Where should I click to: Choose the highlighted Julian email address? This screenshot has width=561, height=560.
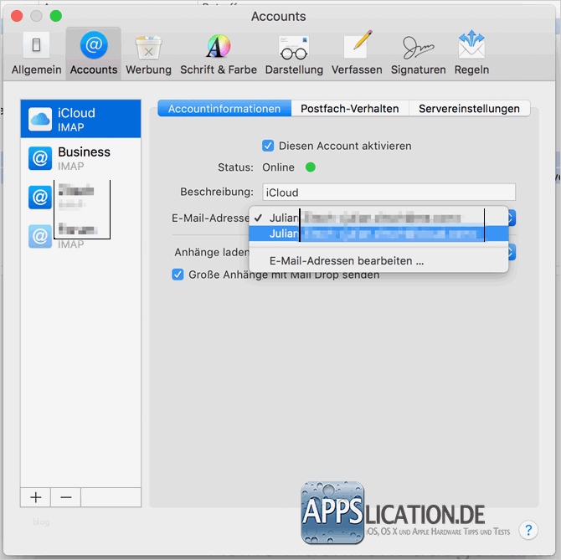tap(378, 234)
